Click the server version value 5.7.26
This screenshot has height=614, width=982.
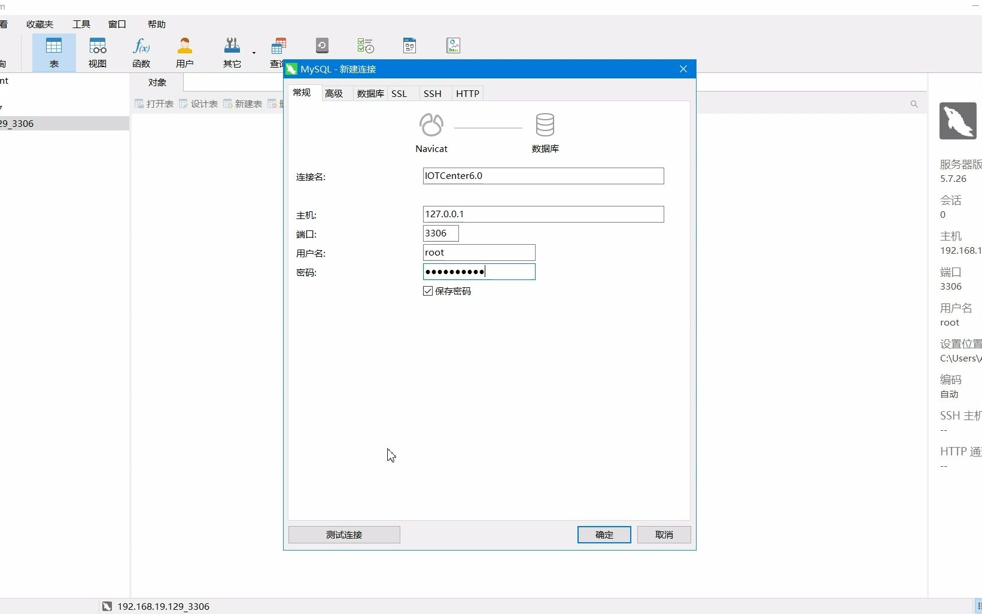click(953, 178)
